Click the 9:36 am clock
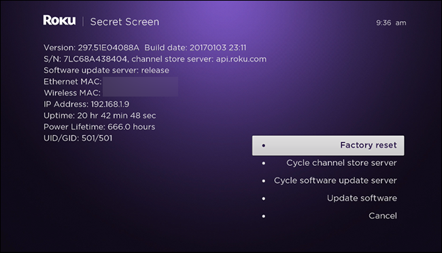 coord(391,23)
